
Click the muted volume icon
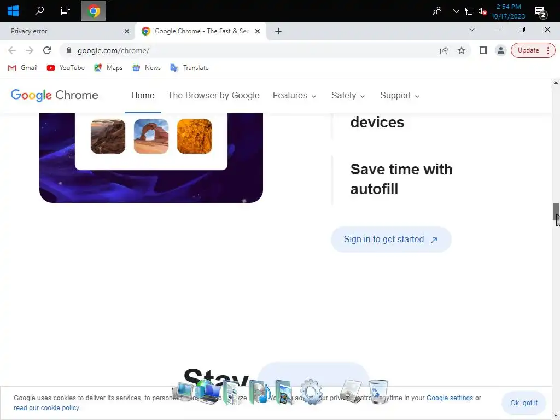coord(482,11)
